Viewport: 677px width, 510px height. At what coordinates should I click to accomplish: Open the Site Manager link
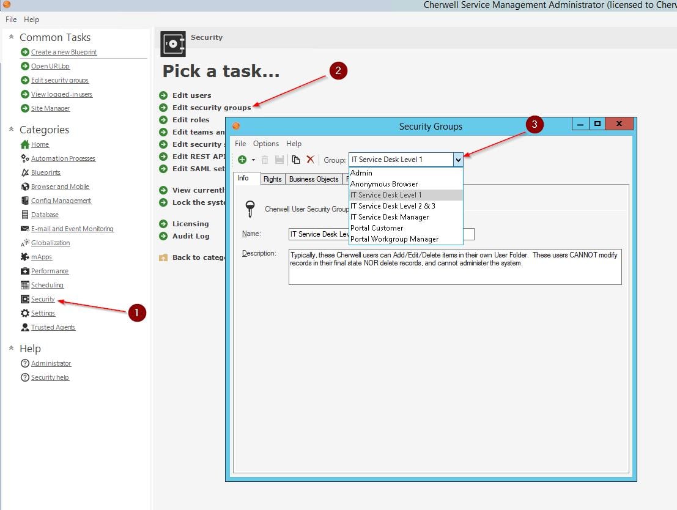click(x=50, y=108)
